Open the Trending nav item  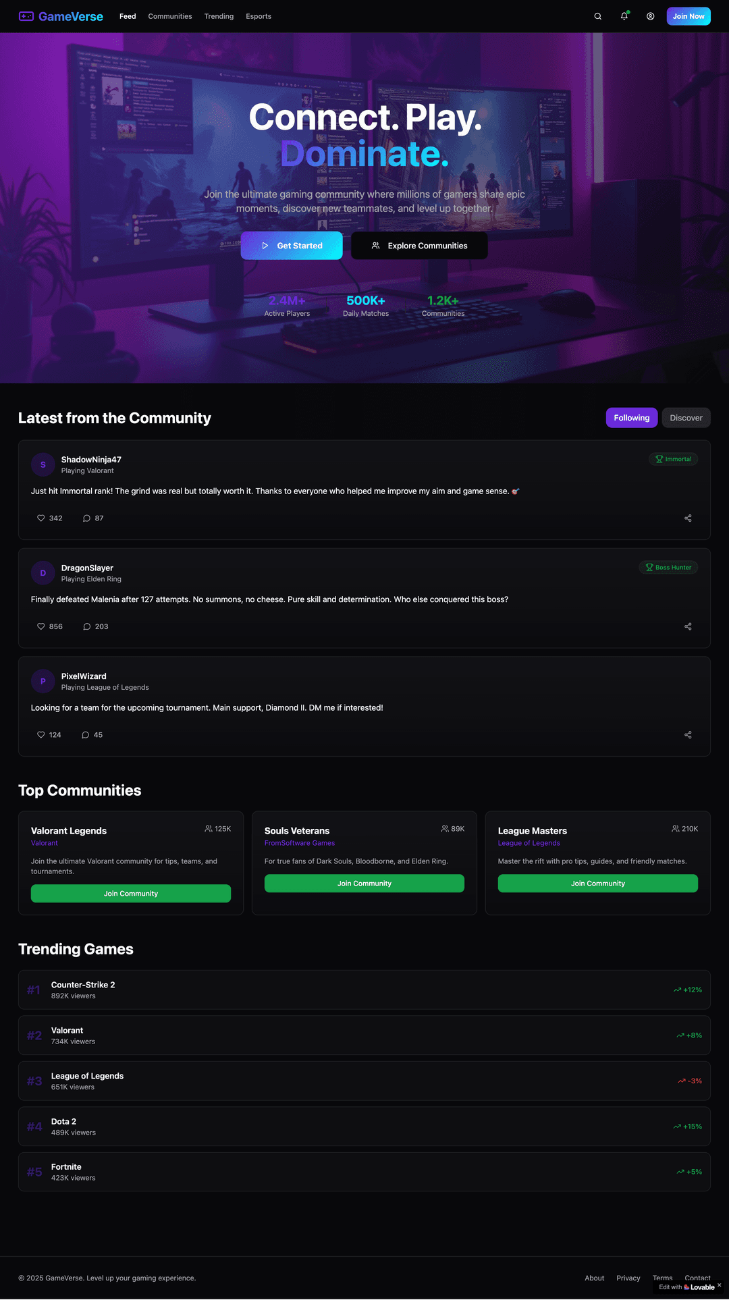[x=219, y=16]
